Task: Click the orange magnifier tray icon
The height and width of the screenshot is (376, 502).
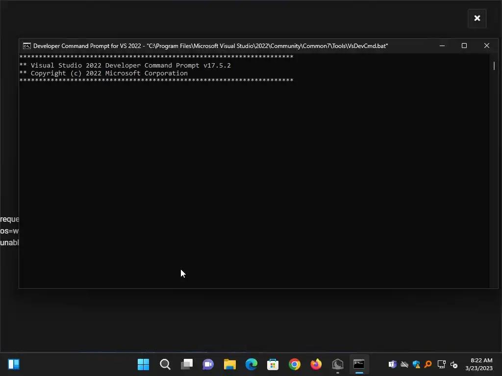Action: [x=428, y=364]
